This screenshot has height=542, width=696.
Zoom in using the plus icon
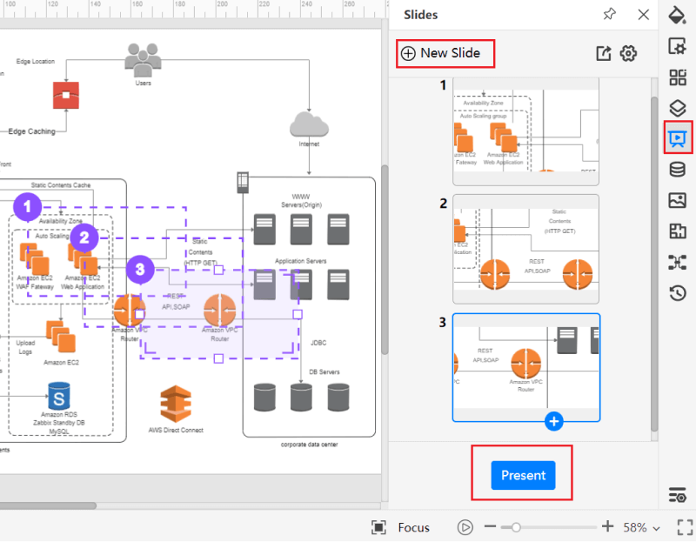click(x=608, y=527)
